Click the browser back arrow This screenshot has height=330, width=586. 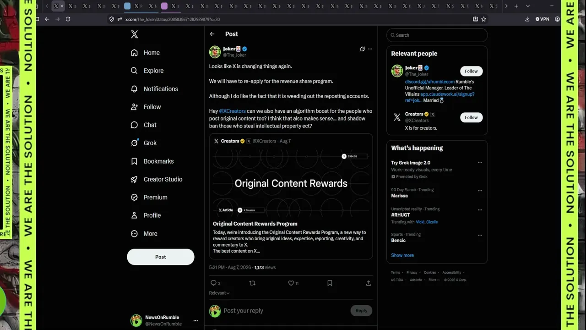47,19
